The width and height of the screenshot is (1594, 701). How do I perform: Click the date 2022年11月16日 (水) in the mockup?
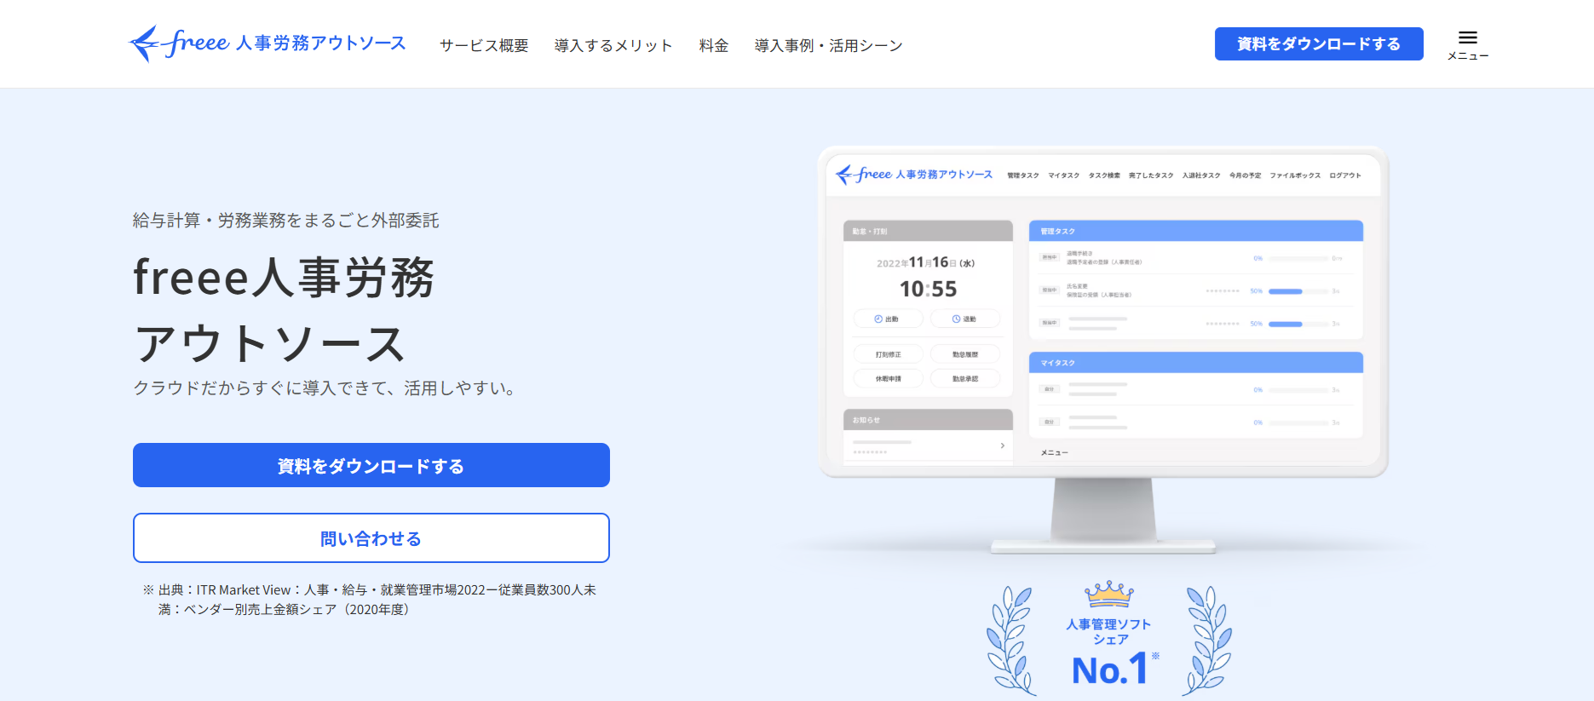(x=926, y=262)
